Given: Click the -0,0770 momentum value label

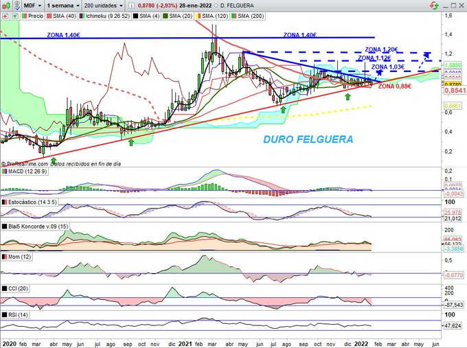Looking at the screenshot, I should pos(454,276).
